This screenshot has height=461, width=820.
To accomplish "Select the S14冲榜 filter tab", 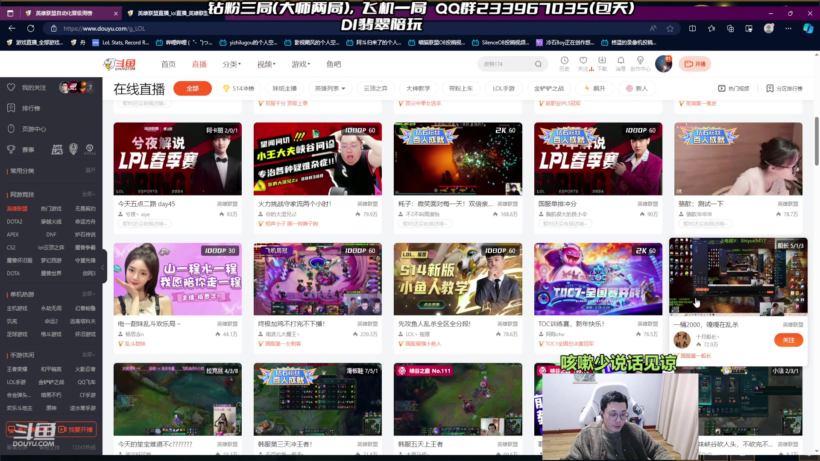I will 238,88.
